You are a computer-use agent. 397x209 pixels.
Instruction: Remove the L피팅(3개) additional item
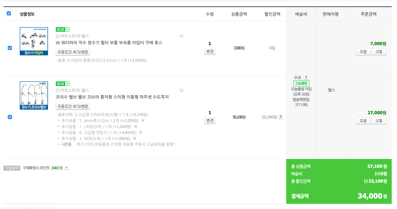click(136, 127)
